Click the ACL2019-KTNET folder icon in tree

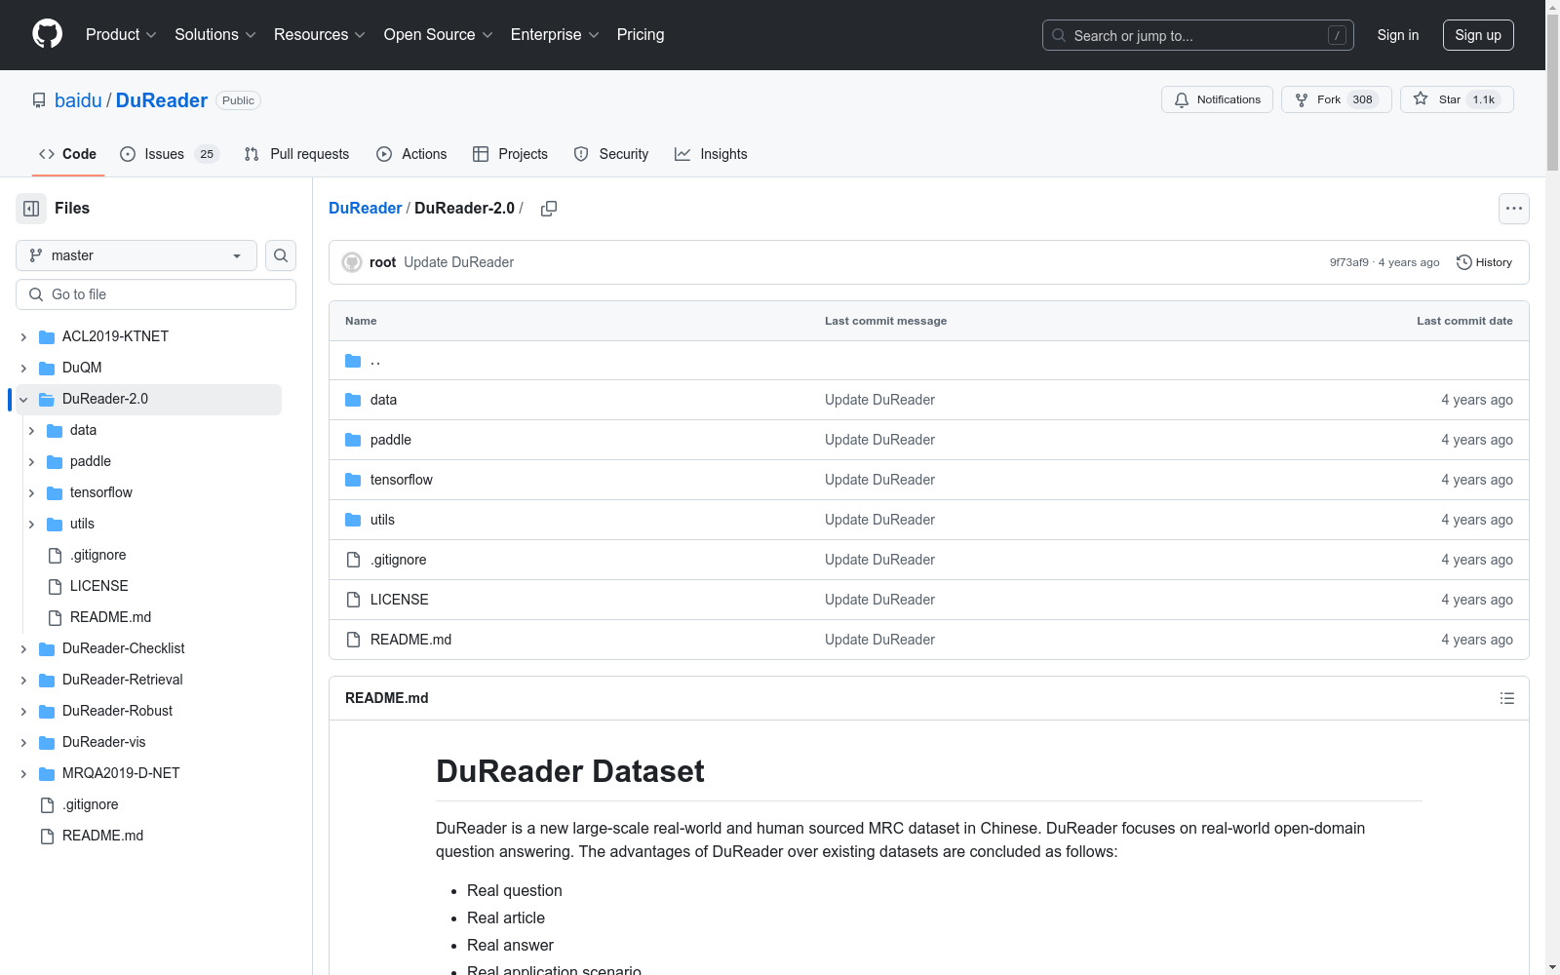(x=47, y=336)
